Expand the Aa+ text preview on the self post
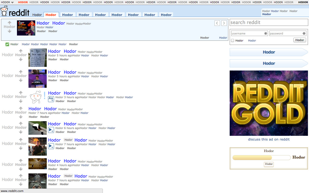This screenshot has height=193, width=309. click(51, 99)
